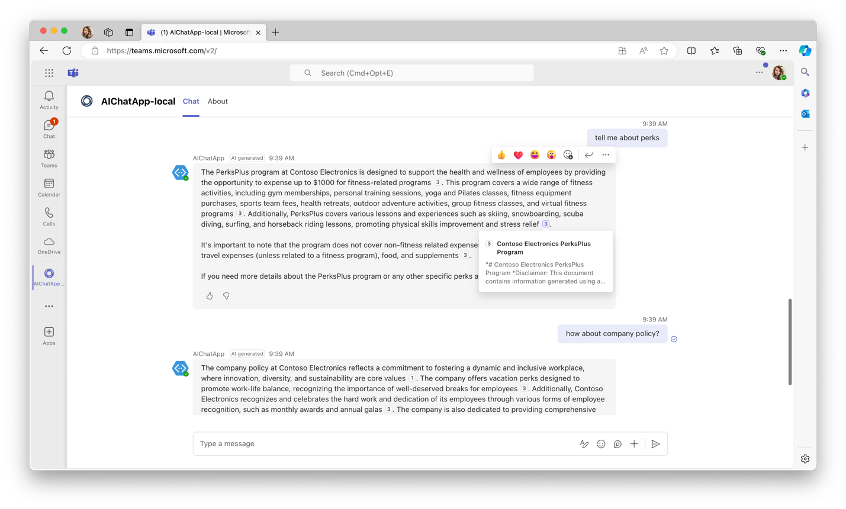Screen dimensions: 846x509
Task: Select the AIChatApp sidebar app
Action: tap(49, 277)
